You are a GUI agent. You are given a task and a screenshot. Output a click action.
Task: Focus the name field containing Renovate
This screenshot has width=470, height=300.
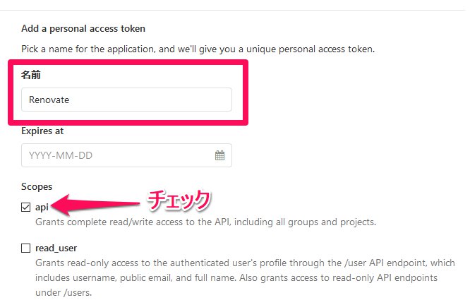[126, 100]
